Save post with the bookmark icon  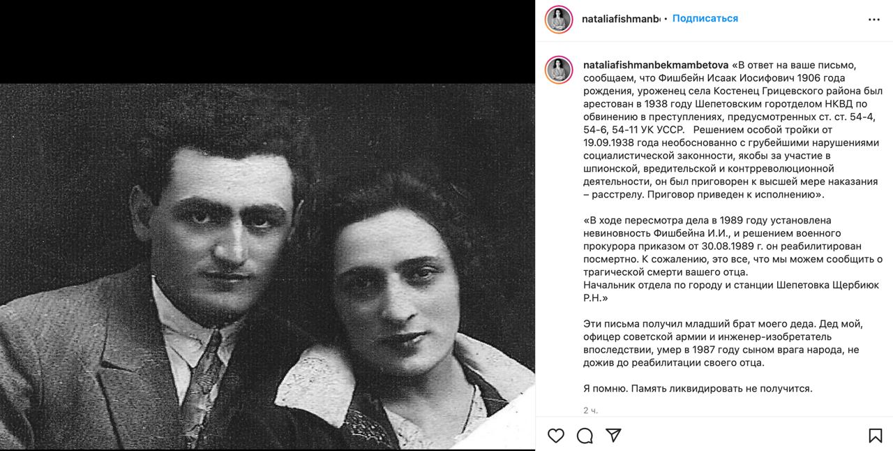pos(876,436)
